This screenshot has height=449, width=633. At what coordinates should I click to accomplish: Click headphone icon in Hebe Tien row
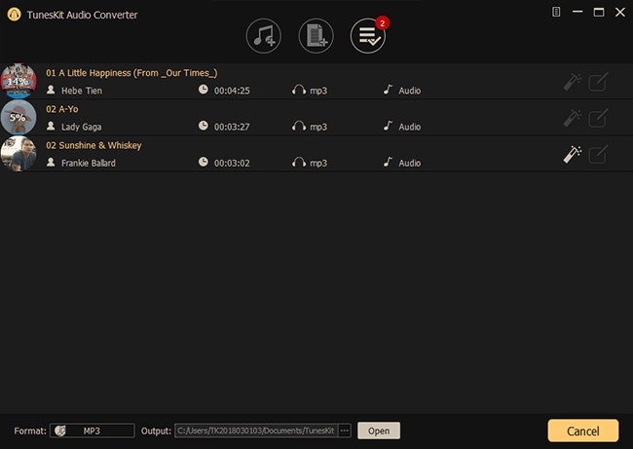[x=299, y=90]
